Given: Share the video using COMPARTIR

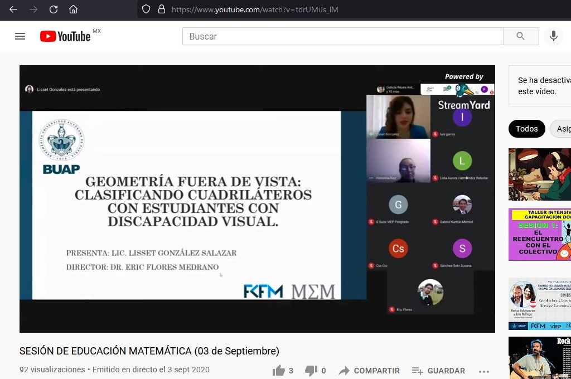Looking at the screenshot, I should pos(369,371).
